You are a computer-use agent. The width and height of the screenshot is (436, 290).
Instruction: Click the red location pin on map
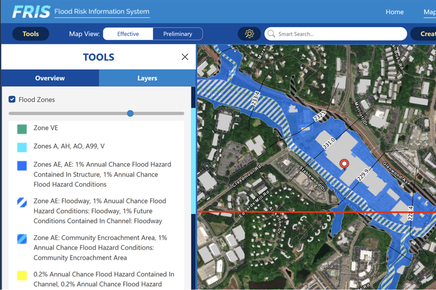(x=344, y=164)
